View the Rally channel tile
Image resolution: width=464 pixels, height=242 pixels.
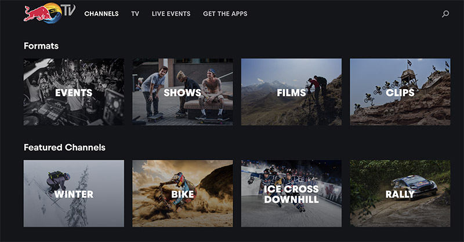[x=400, y=193]
